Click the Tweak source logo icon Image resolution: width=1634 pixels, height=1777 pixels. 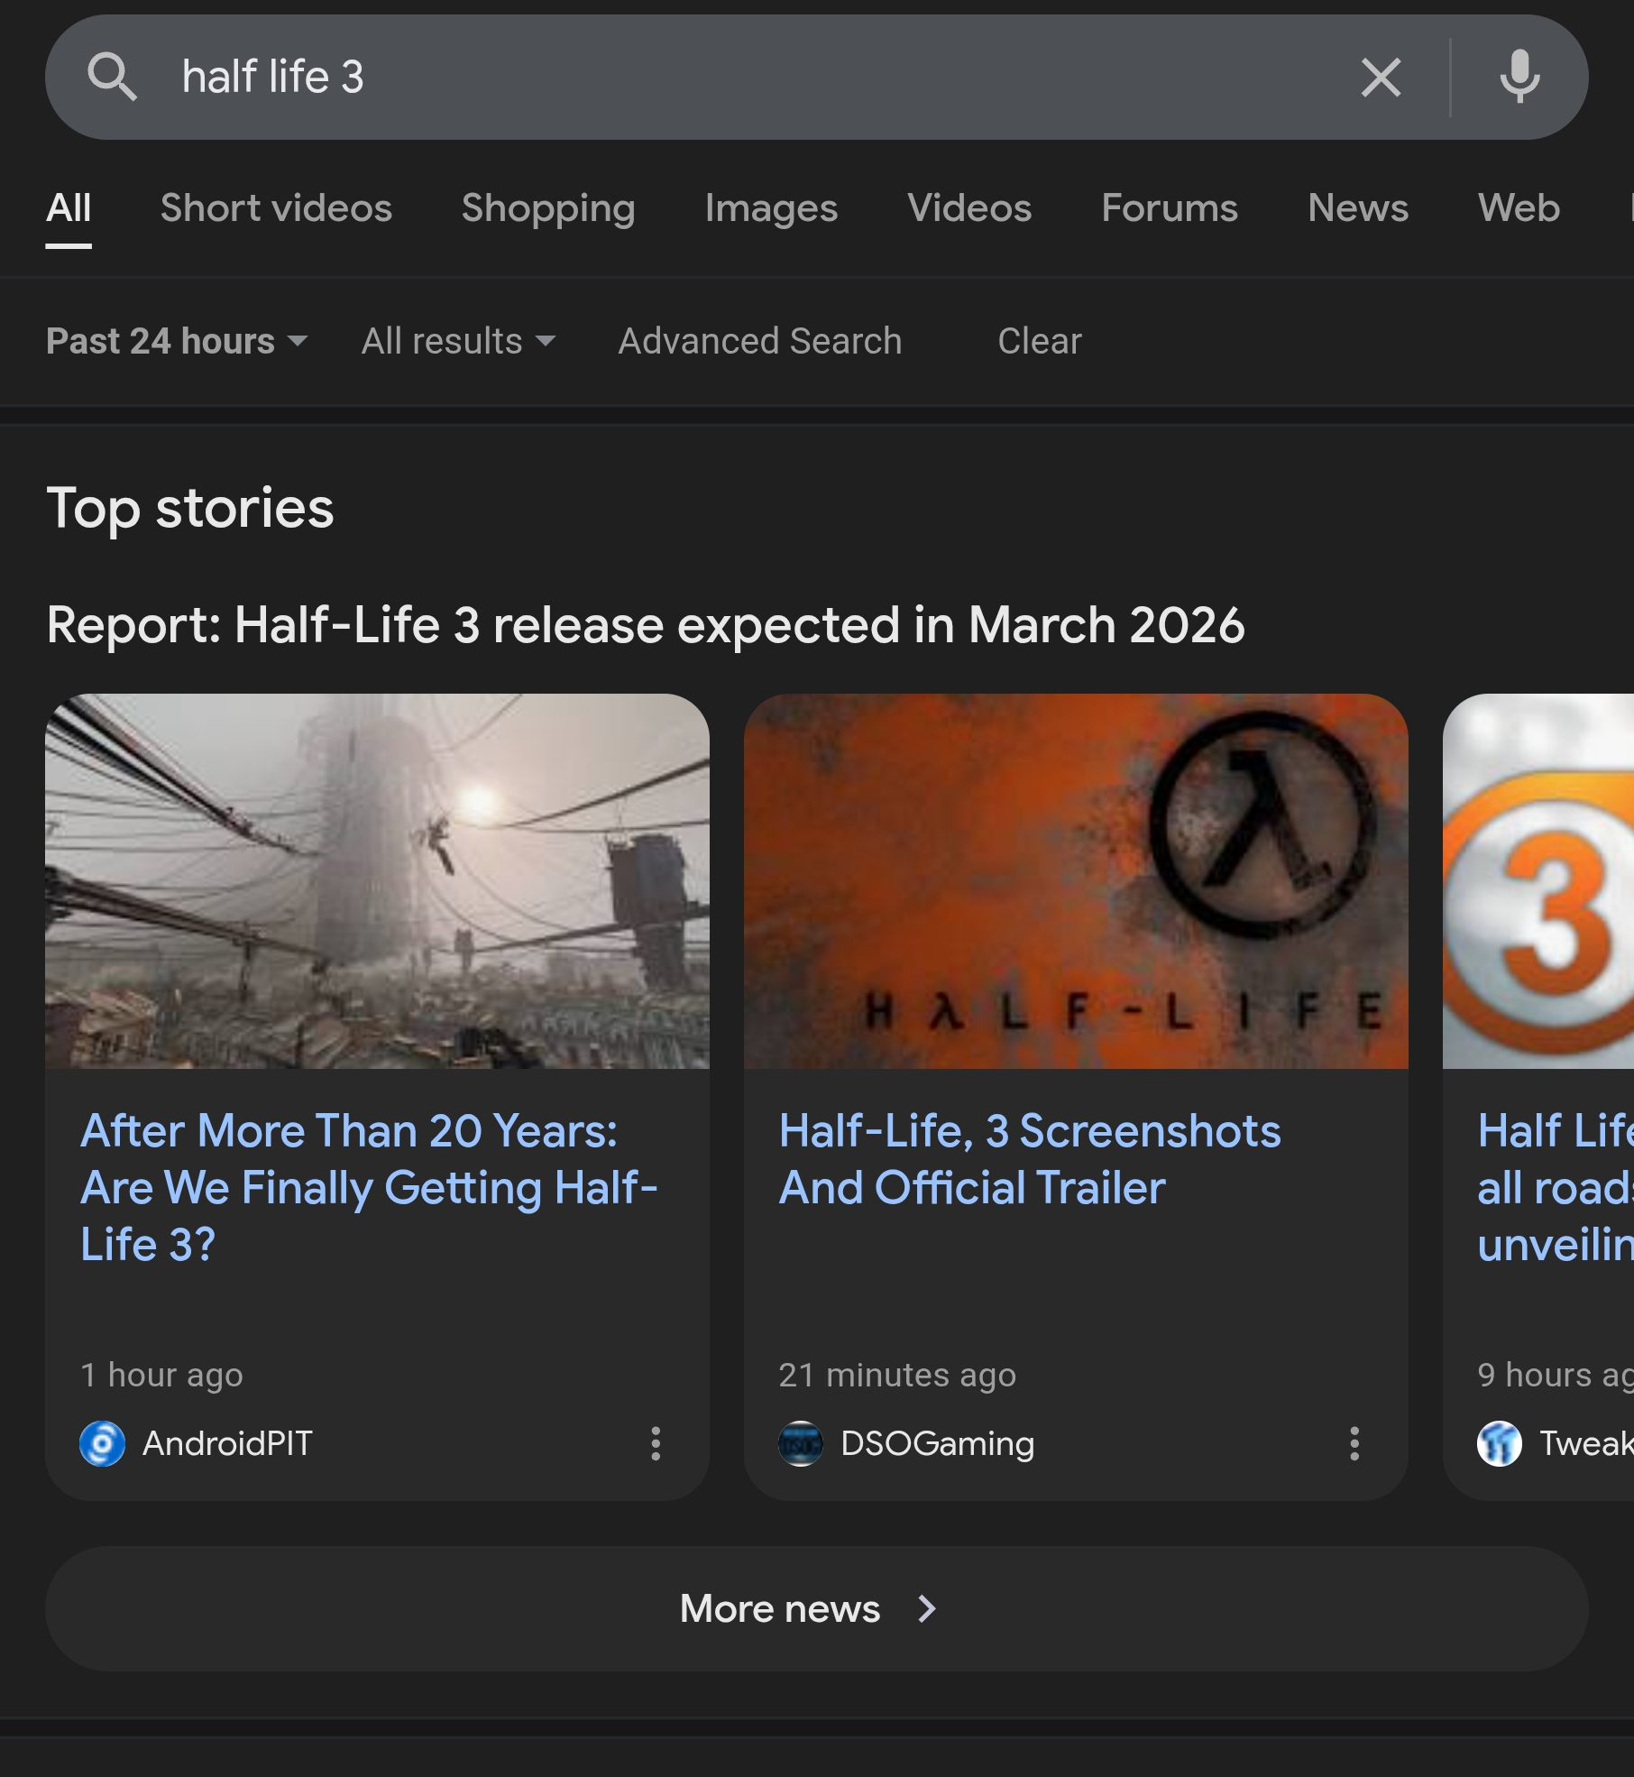(x=1500, y=1443)
